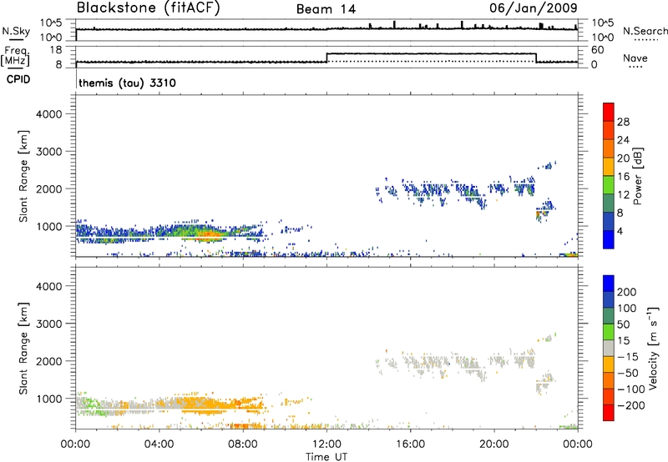Click the "Nave" legend label
Image resolution: width=668 pixels, height=462 pixels.
[635, 58]
